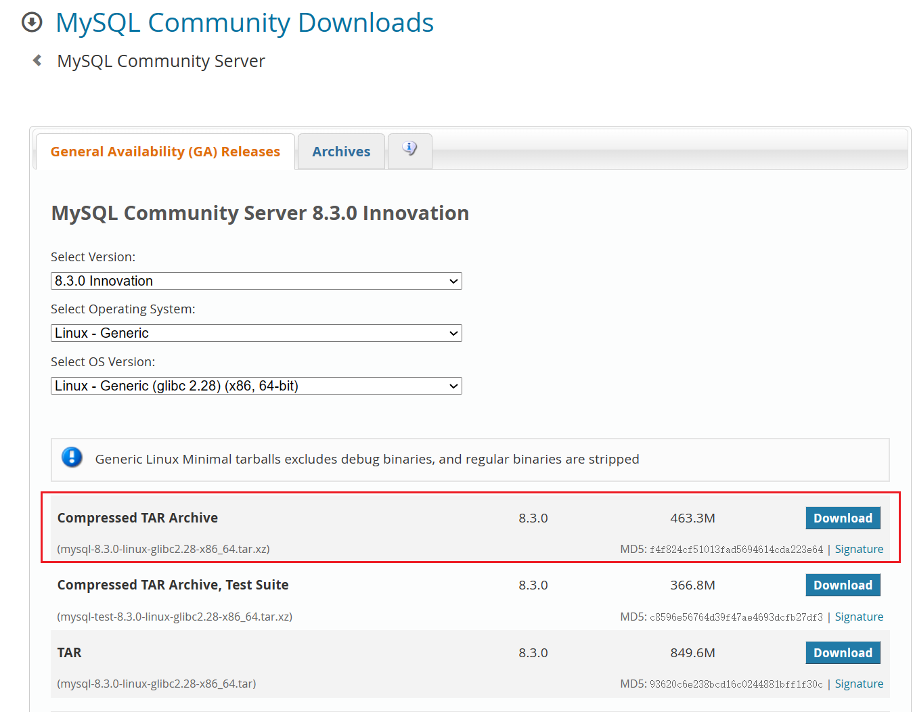Open Signature link for mysql-test tar.xz

(859, 617)
